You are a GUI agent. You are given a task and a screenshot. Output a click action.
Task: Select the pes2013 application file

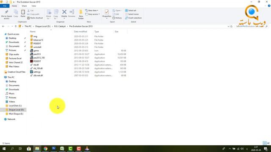pyautogui.click(x=36, y=54)
